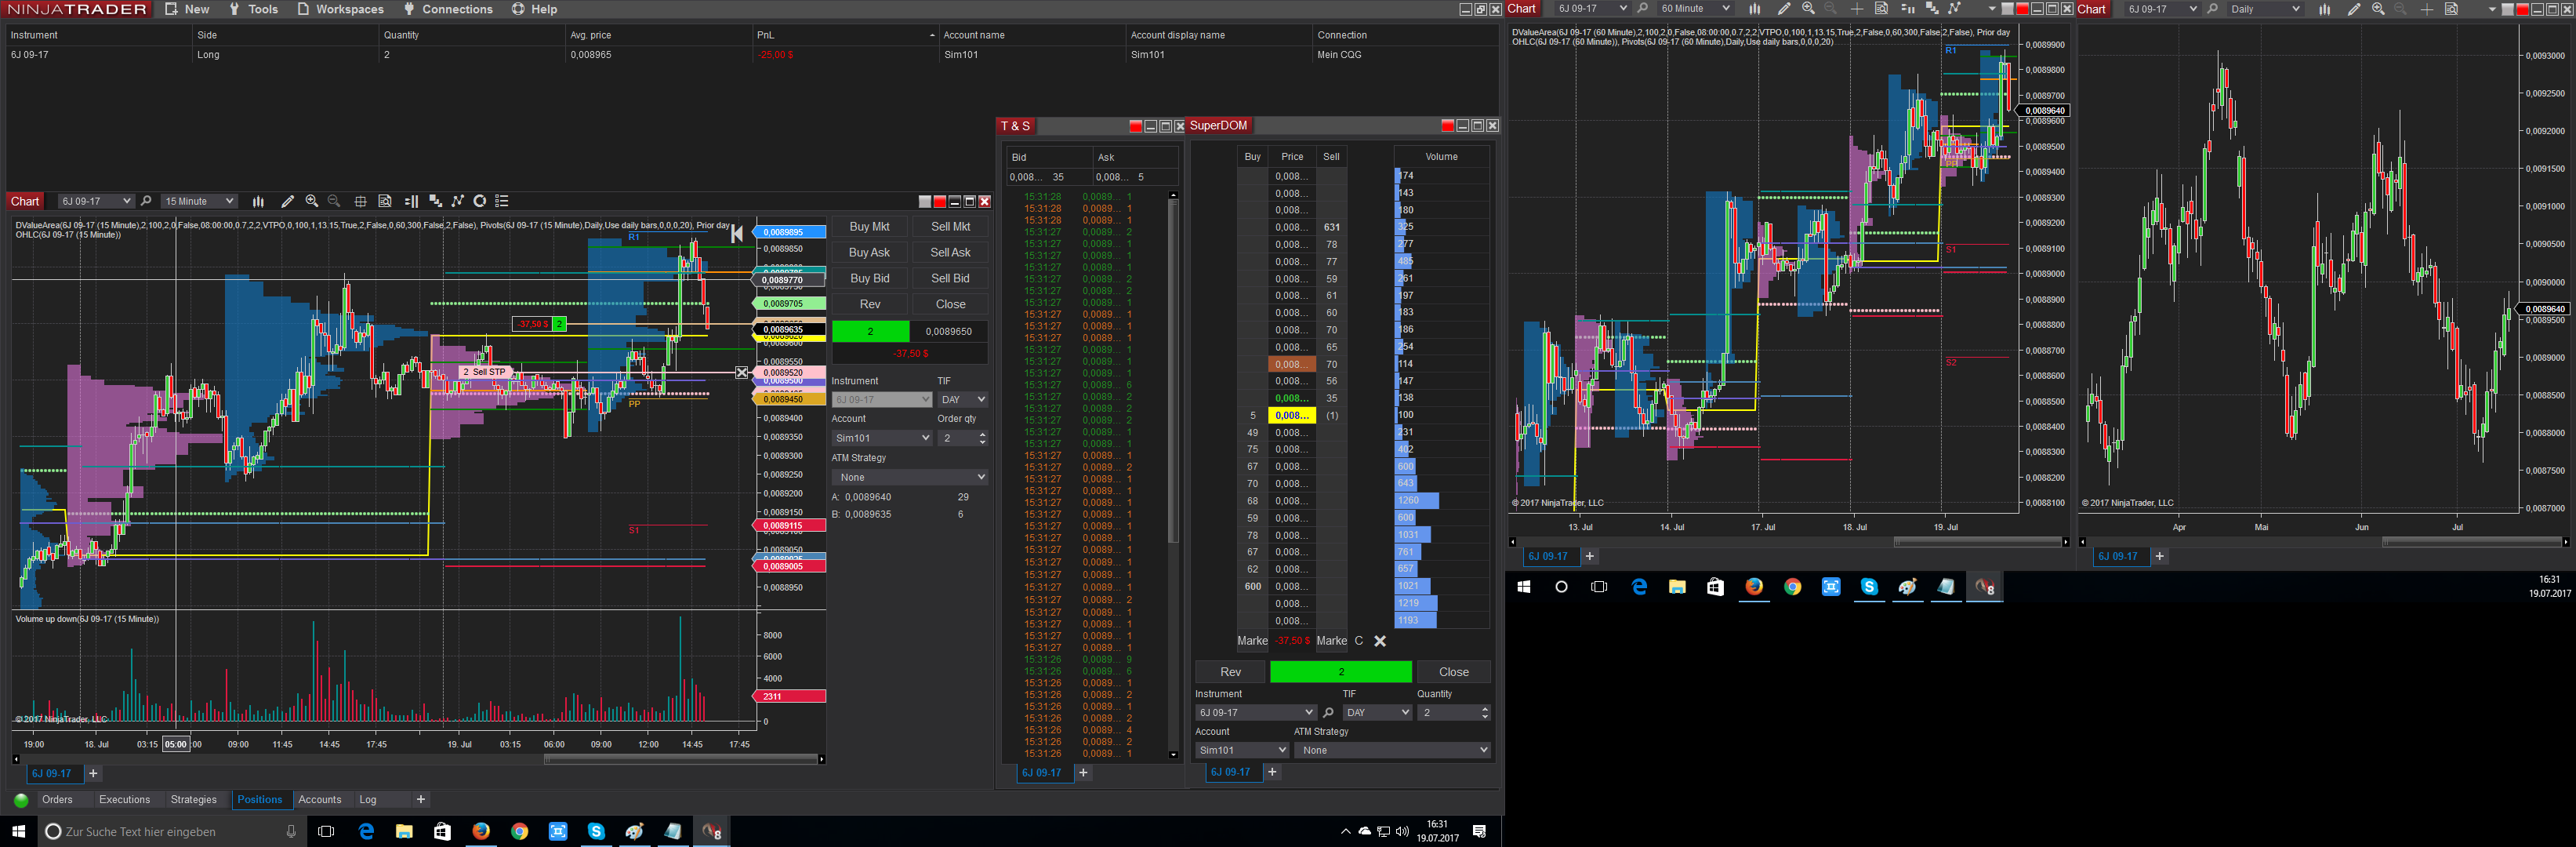Image resolution: width=2576 pixels, height=847 pixels.
Task: Toggle gray link button in 15 Minute chart
Action: click(925, 201)
